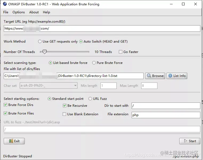Click the '10 Threads' label

click(103, 52)
